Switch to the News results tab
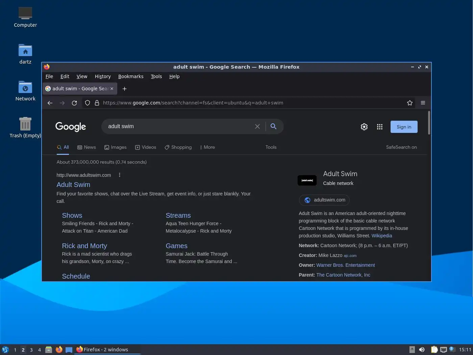The height and width of the screenshot is (355, 473). [86, 147]
